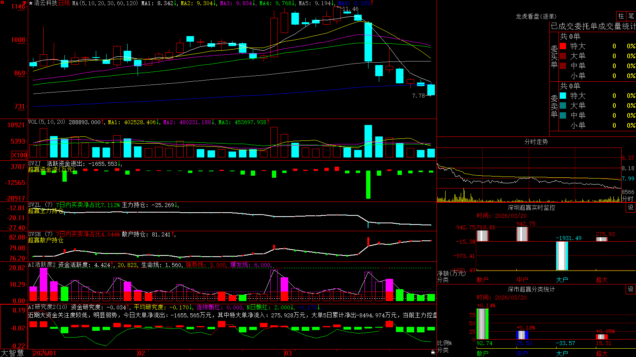The width and height of the screenshot is (636, 357).
Task: Click the lock icon at the chart's bottom-right
Action: click(433, 352)
